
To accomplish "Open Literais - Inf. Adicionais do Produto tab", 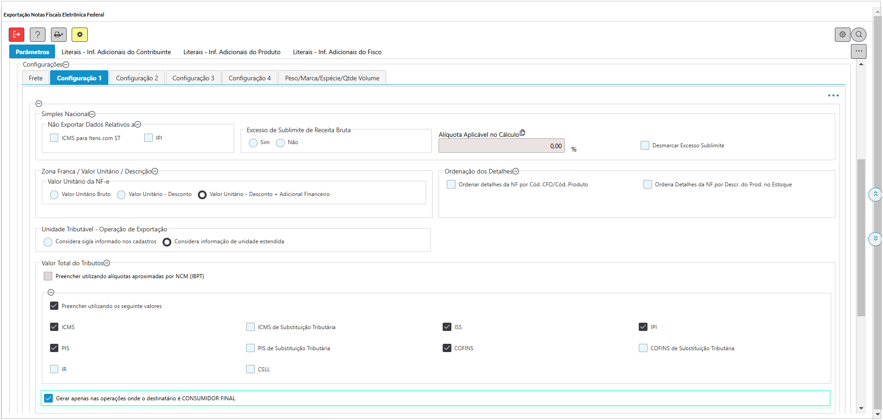I will [x=232, y=52].
